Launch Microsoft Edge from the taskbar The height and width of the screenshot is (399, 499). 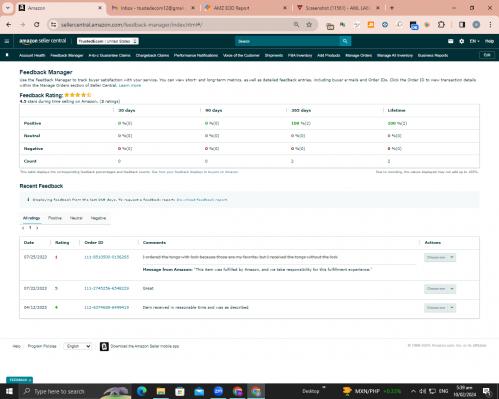142,391
